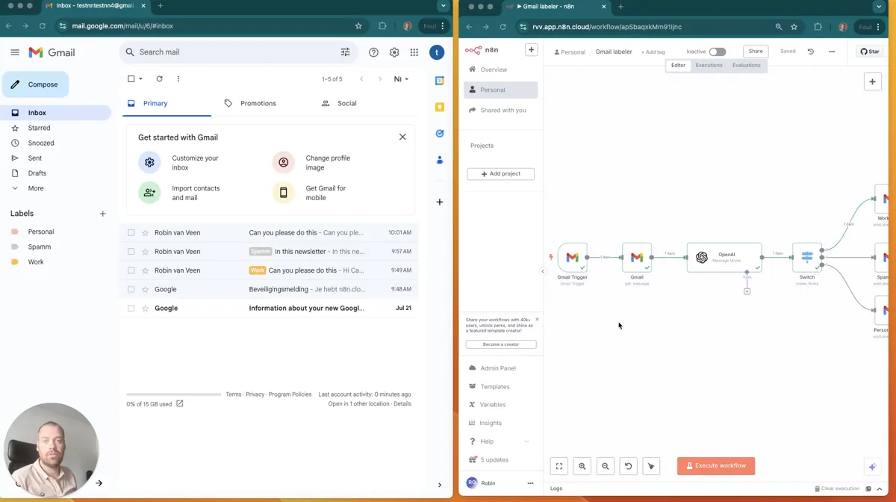
Task: Open Gmail settings gear icon
Action: (394, 52)
